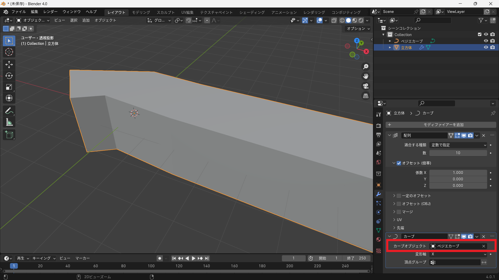This screenshot has height=280, width=499.
Task: Enable the マージ checkbox
Action: tap(399, 212)
